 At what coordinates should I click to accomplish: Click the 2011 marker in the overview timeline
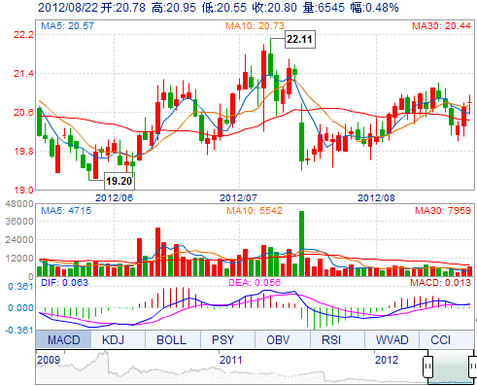(230, 360)
